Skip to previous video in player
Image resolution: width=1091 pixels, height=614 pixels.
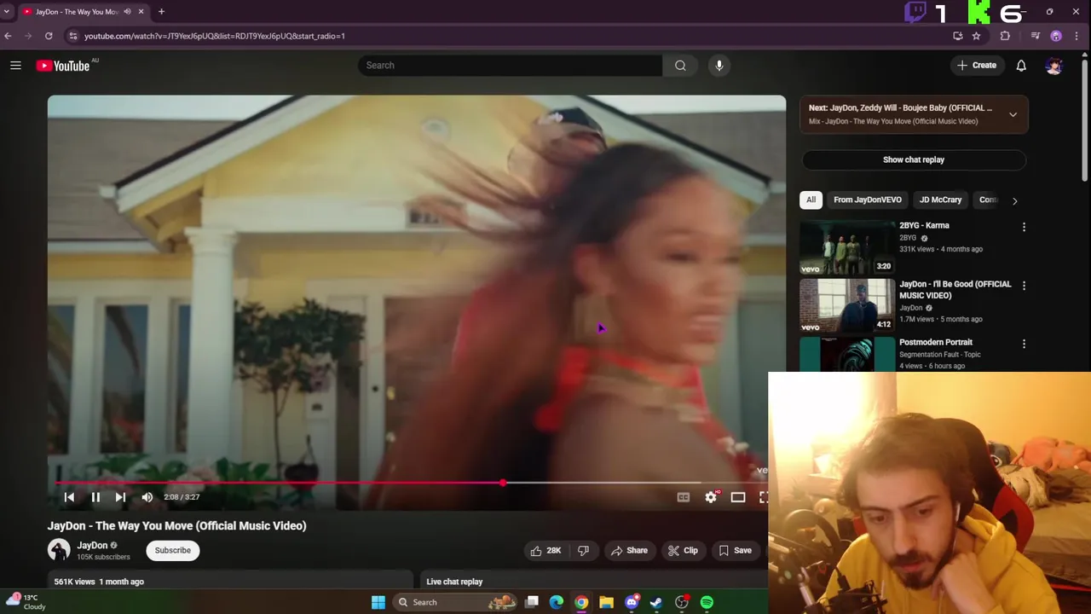point(69,497)
